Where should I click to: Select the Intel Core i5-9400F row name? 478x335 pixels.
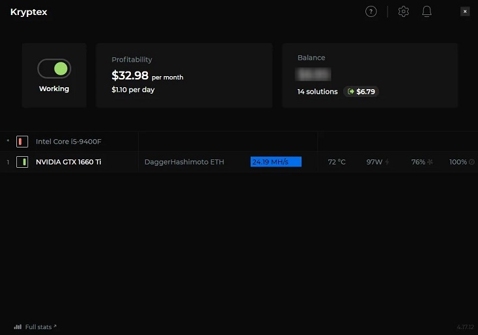(68, 142)
